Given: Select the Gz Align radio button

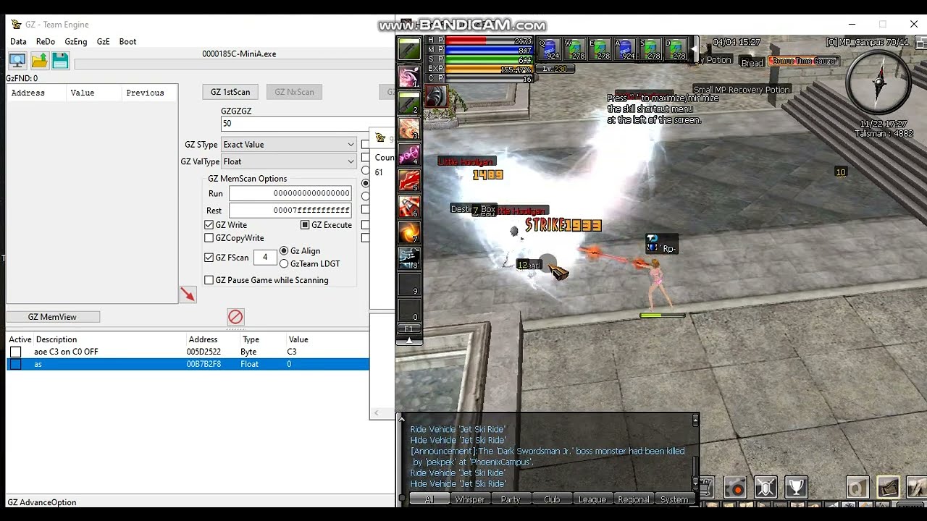Looking at the screenshot, I should tap(284, 251).
